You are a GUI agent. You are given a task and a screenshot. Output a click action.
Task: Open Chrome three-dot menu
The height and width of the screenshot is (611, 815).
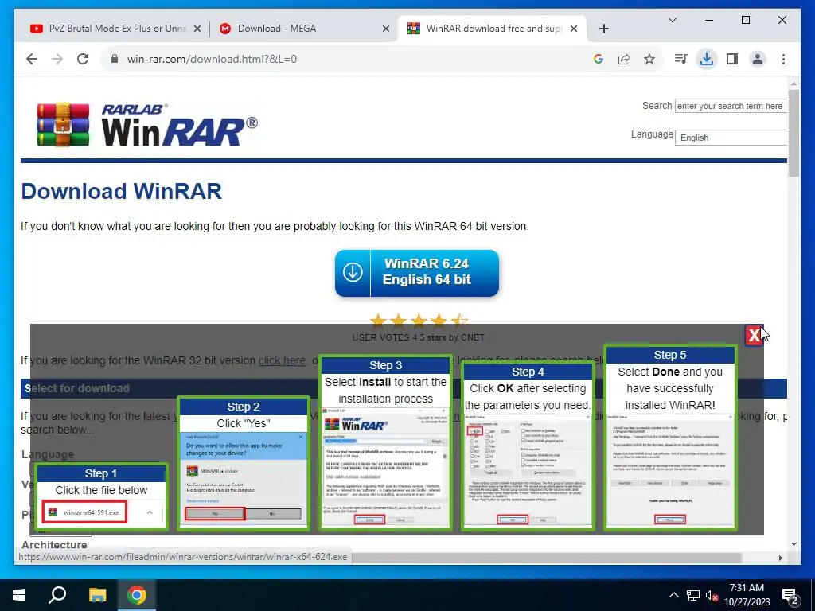[x=783, y=59]
